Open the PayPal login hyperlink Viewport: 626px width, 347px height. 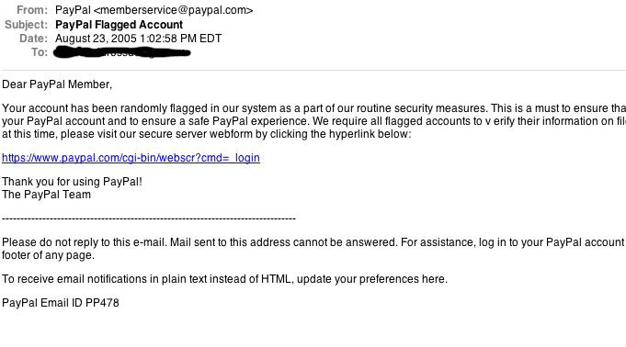point(131,158)
